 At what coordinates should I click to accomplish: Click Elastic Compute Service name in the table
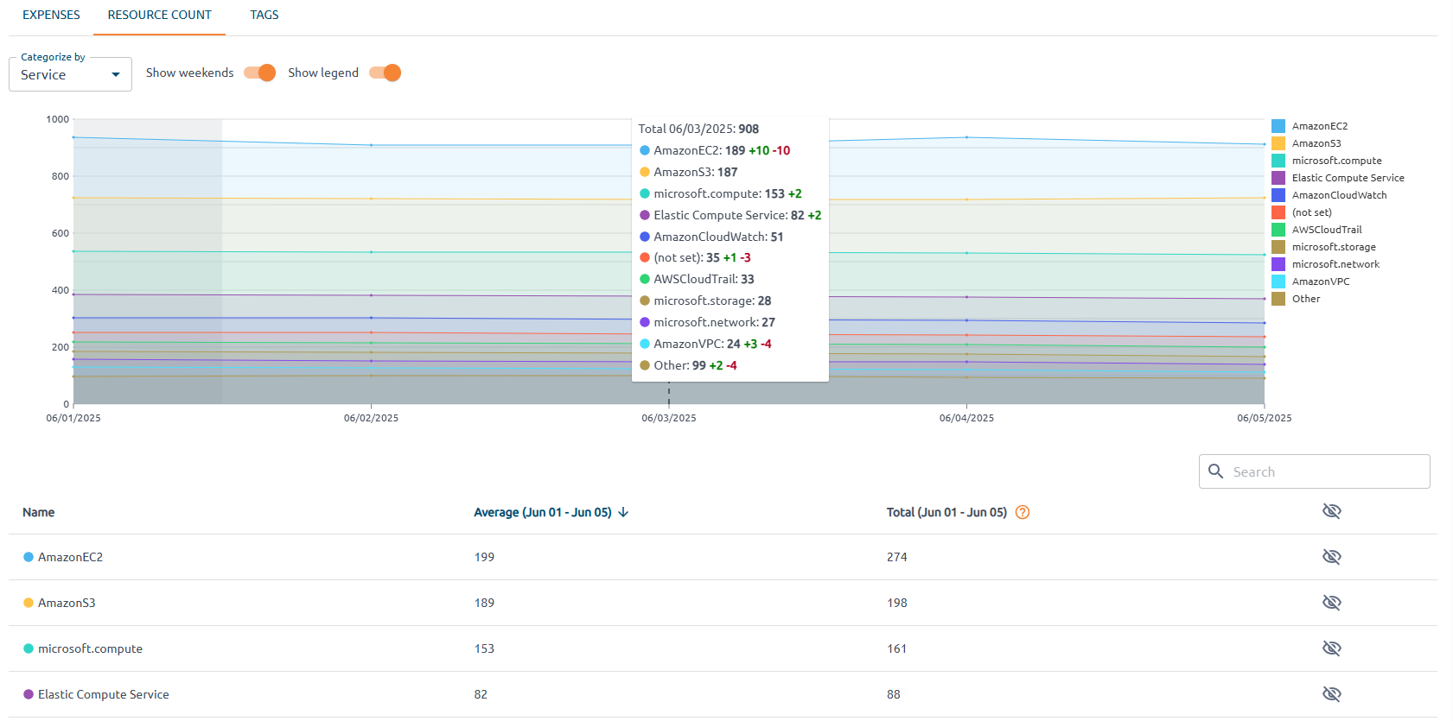click(x=104, y=694)
